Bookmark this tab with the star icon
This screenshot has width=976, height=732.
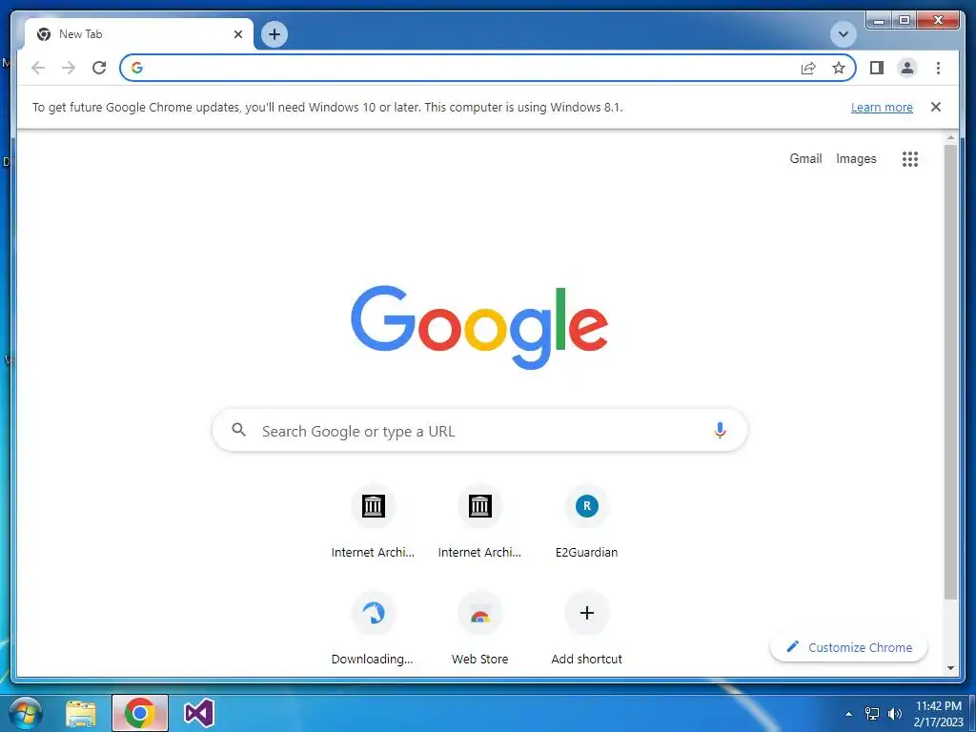pos(839,68)
